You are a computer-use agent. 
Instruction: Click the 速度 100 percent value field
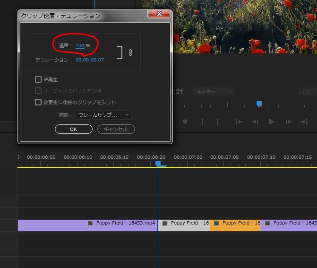tap(80, 45)
